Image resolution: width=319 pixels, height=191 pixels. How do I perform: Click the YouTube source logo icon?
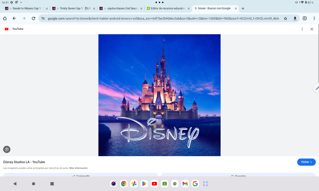[x=7, y=29]
